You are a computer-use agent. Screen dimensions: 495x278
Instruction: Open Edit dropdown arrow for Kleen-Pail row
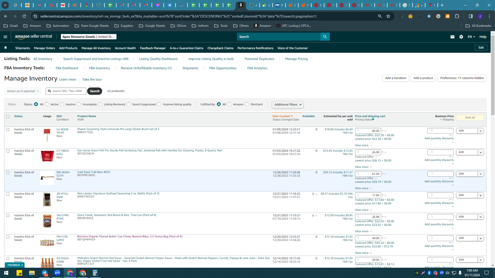(x=481, y=152)
